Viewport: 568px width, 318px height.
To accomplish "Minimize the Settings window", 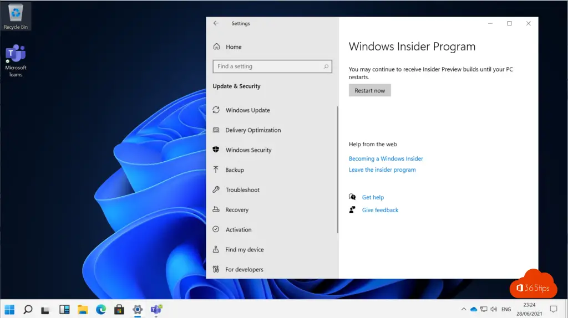I will pyautogui.click(x=490, y=23).
